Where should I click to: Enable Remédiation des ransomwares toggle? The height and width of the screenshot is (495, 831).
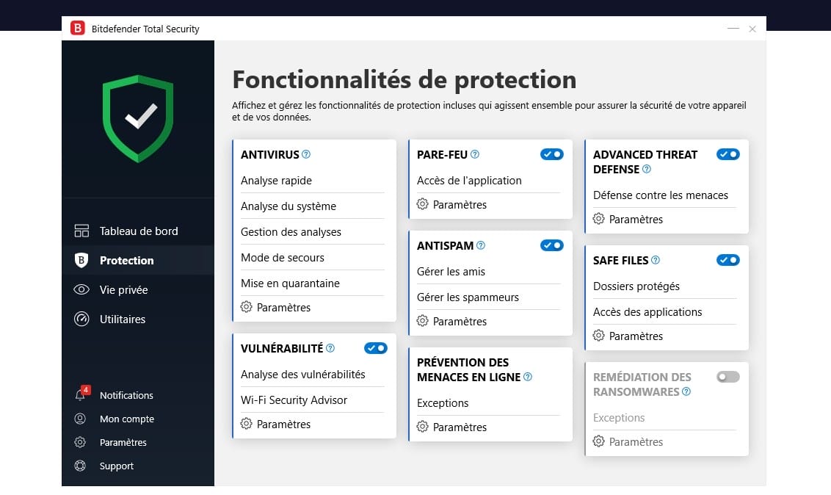coord(727,377)
